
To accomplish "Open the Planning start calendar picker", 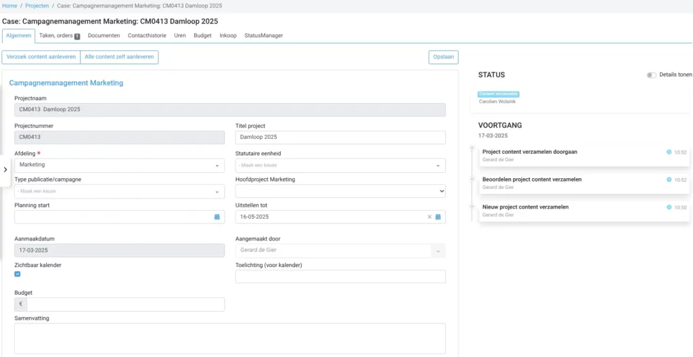I will (217, 217).
